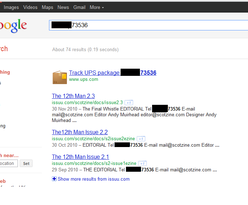
Task: Expand more results plus icon for issuu.com
Action: point(54,179)
